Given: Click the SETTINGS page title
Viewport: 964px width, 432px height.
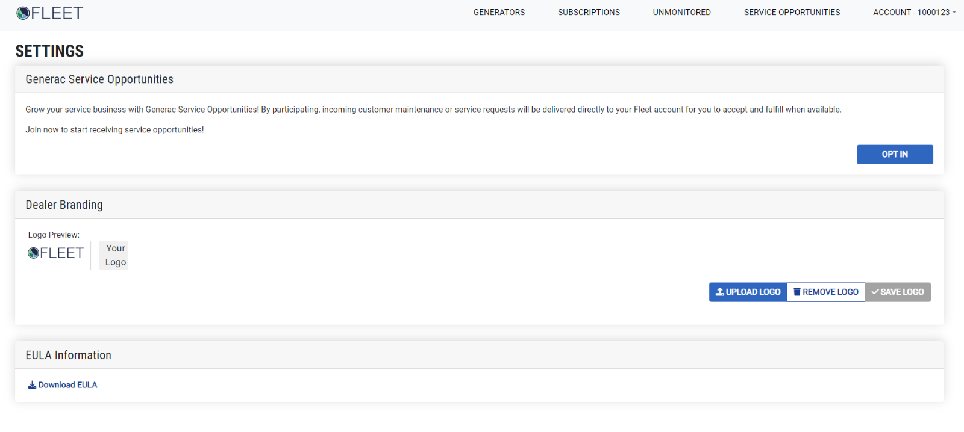Looking at the screenshot, I should click(x=49, y=51).
